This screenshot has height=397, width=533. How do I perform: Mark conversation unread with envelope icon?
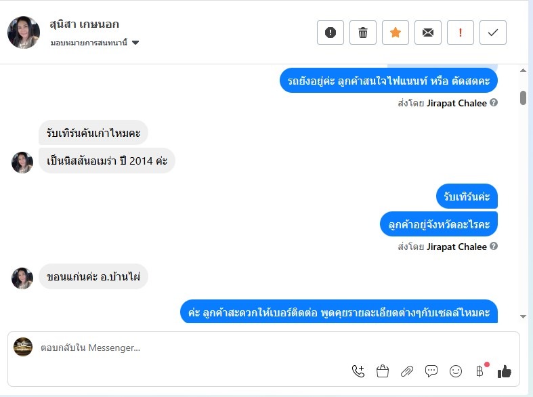tap(428, 33)
